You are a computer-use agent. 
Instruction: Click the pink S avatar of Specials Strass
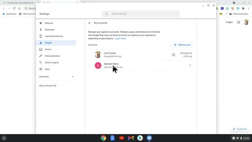(x=98, y=65)
